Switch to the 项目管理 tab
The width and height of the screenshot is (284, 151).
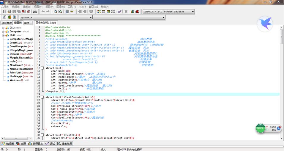7,23
